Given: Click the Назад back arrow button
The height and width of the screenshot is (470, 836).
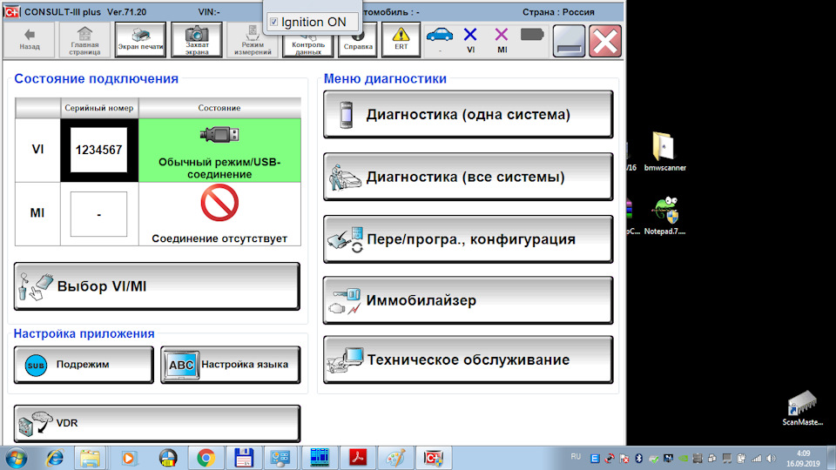Looking at the screenshot, I should click(x=30, y=39).
